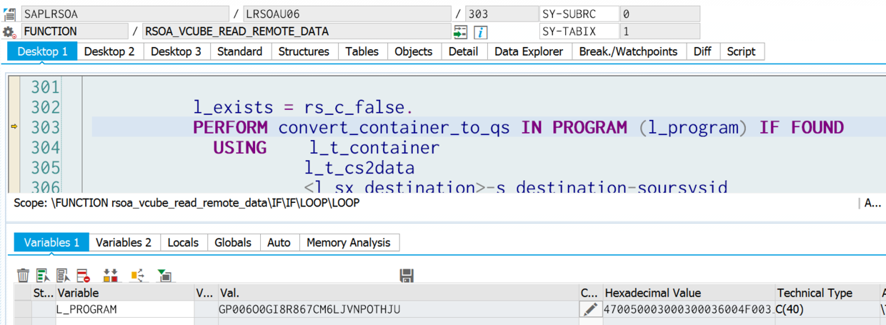Image resolution: width=886 pixels, height=325 pixels.
Task: Switch to the Memory Analysis tab
Action: 349,243
